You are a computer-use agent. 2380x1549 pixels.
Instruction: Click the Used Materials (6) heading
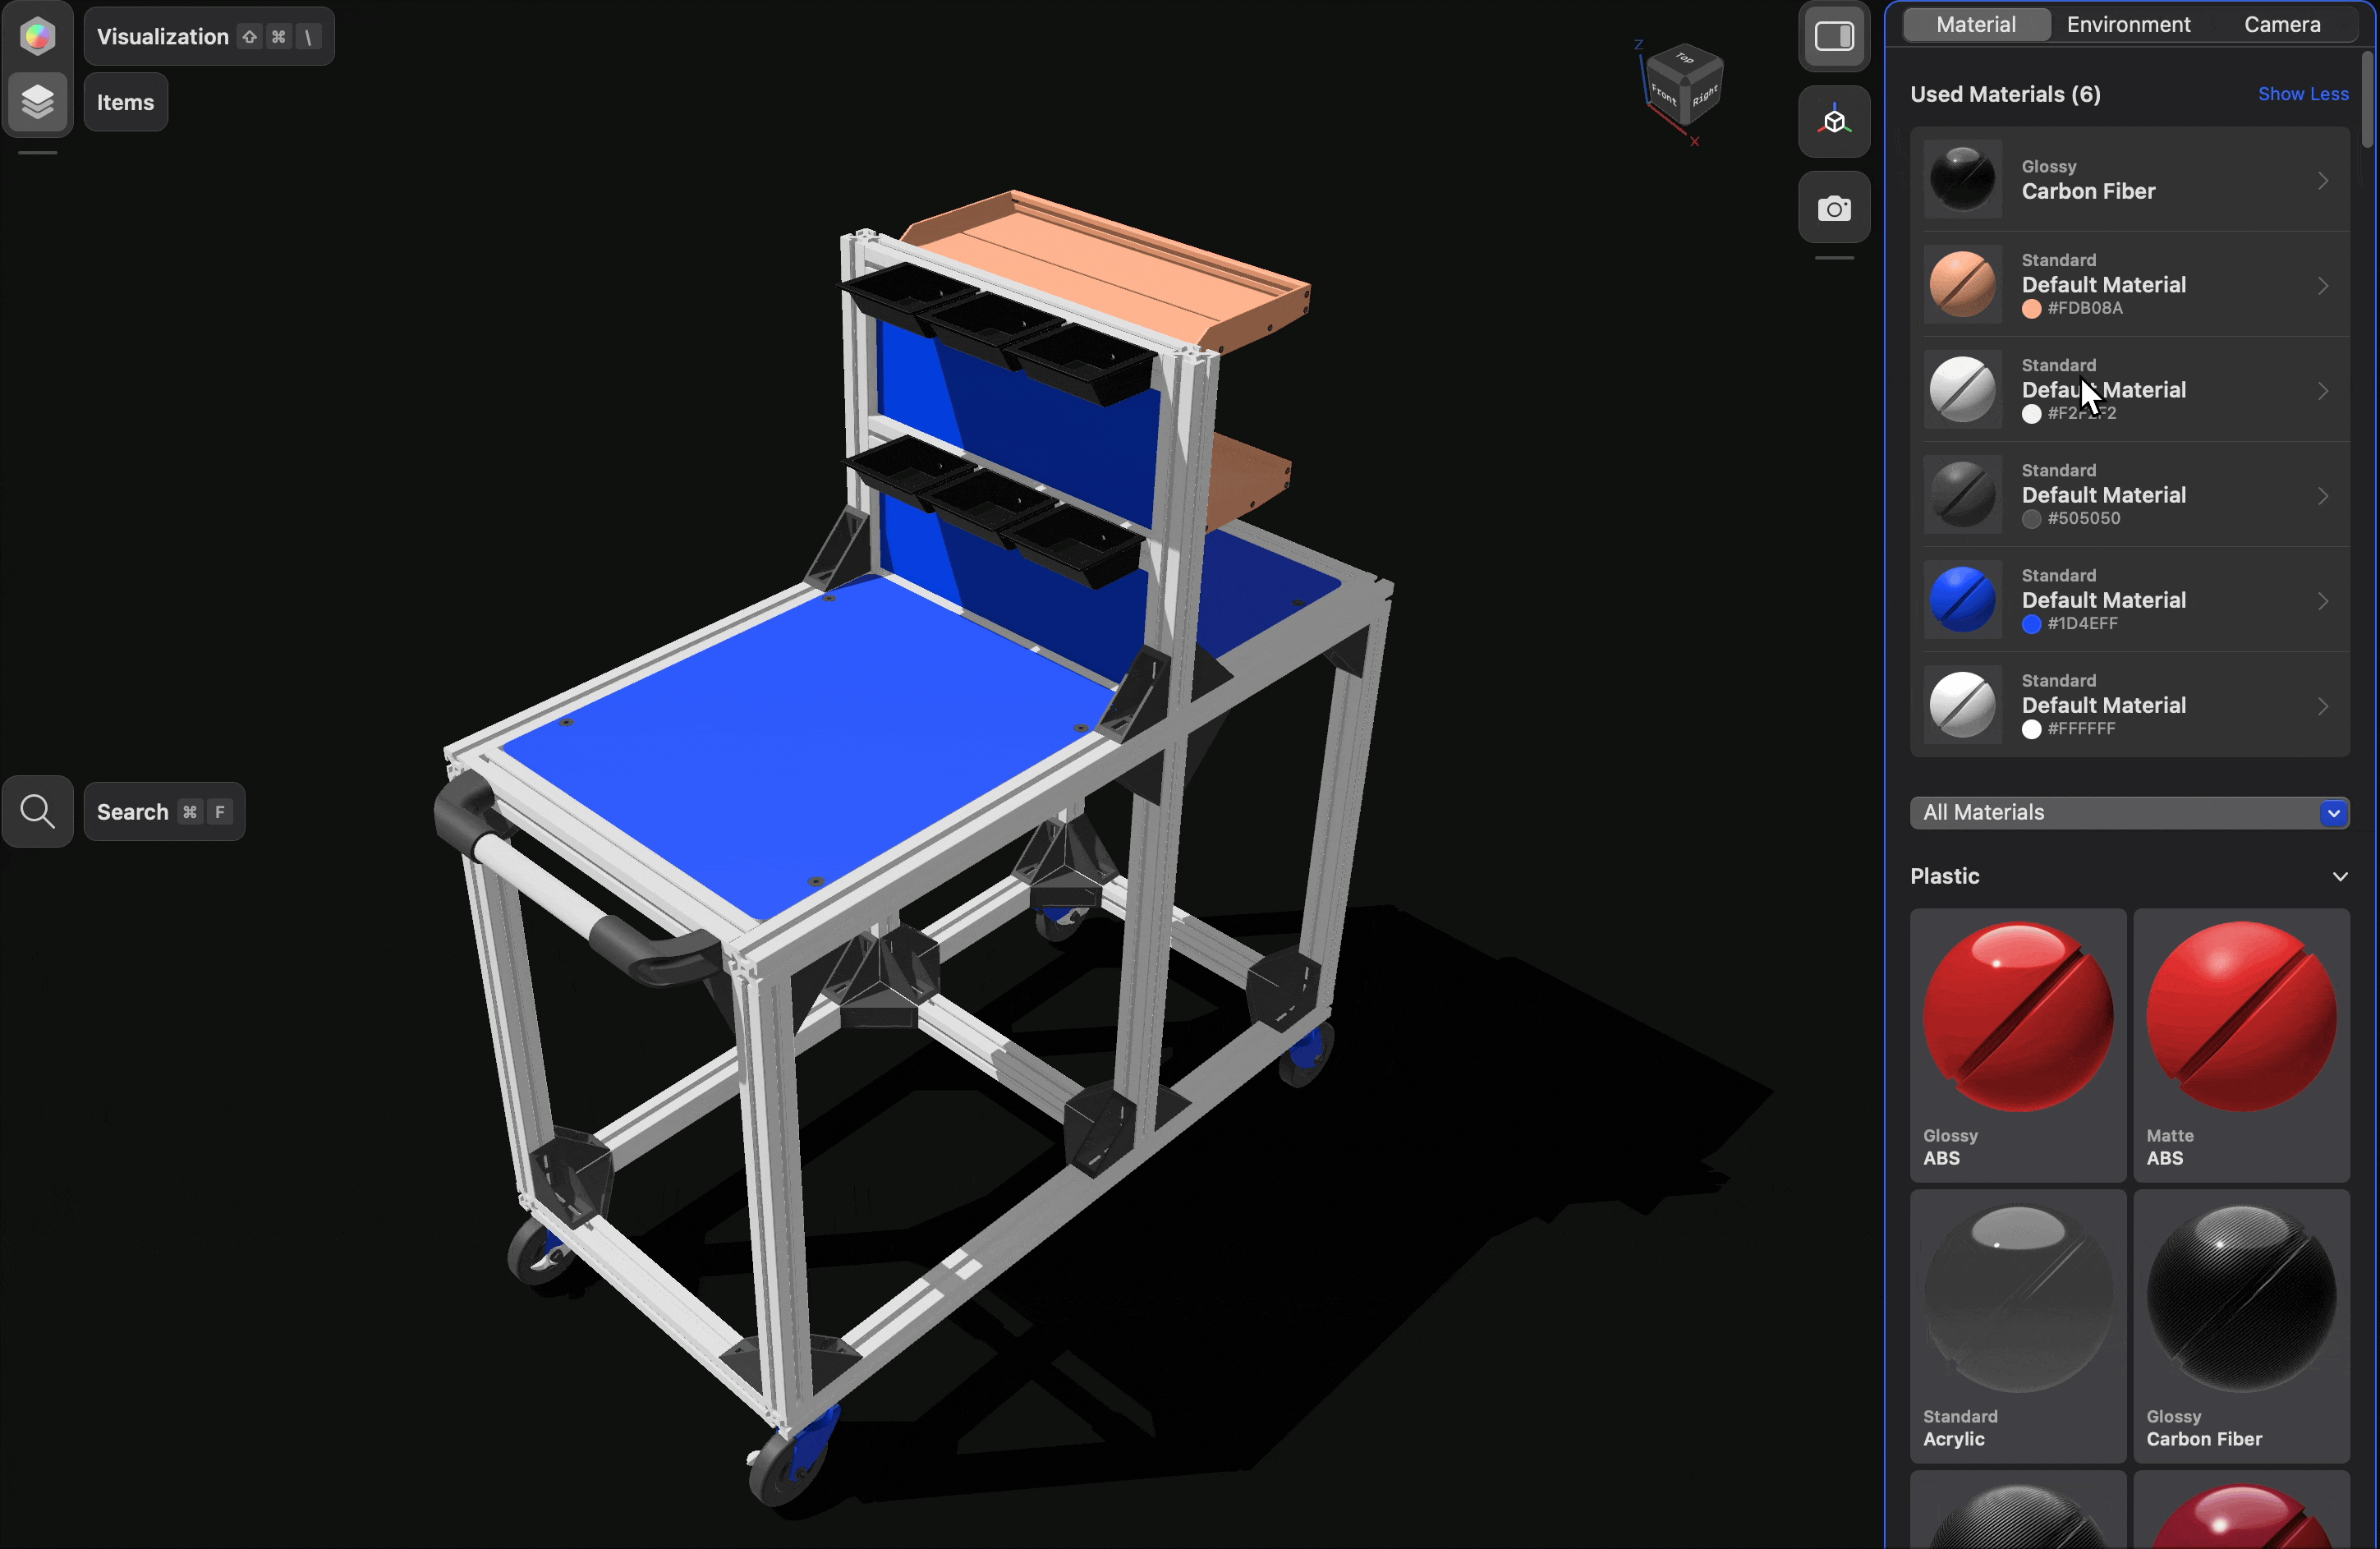coord(2005,94)
